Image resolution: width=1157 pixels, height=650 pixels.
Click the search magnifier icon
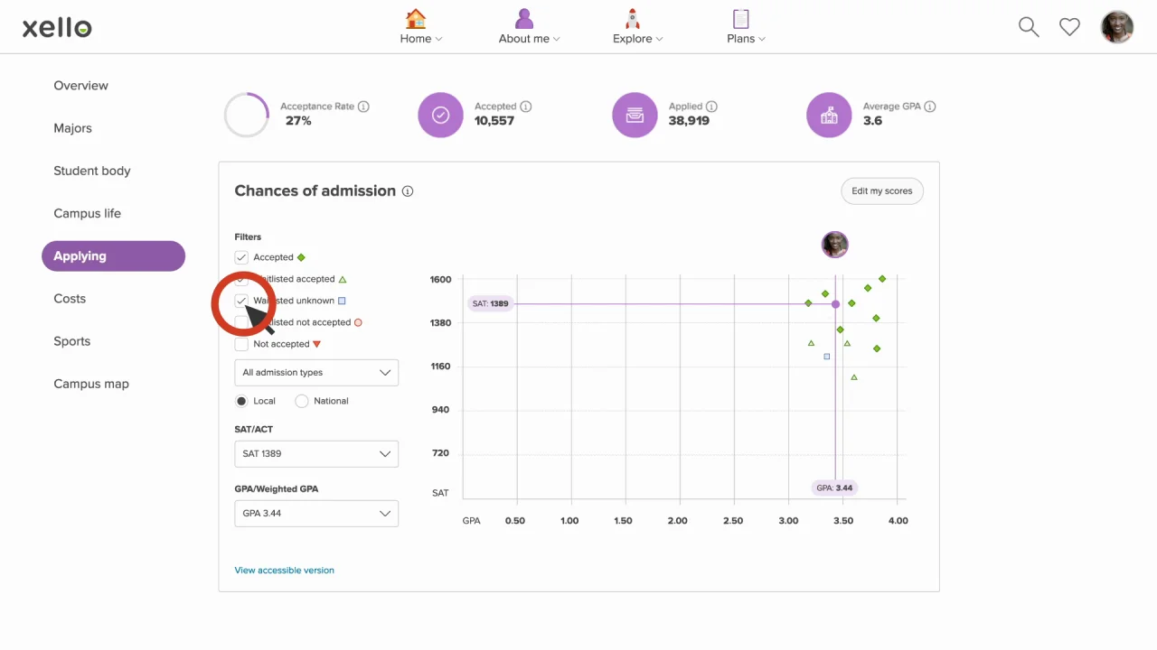1029,27
